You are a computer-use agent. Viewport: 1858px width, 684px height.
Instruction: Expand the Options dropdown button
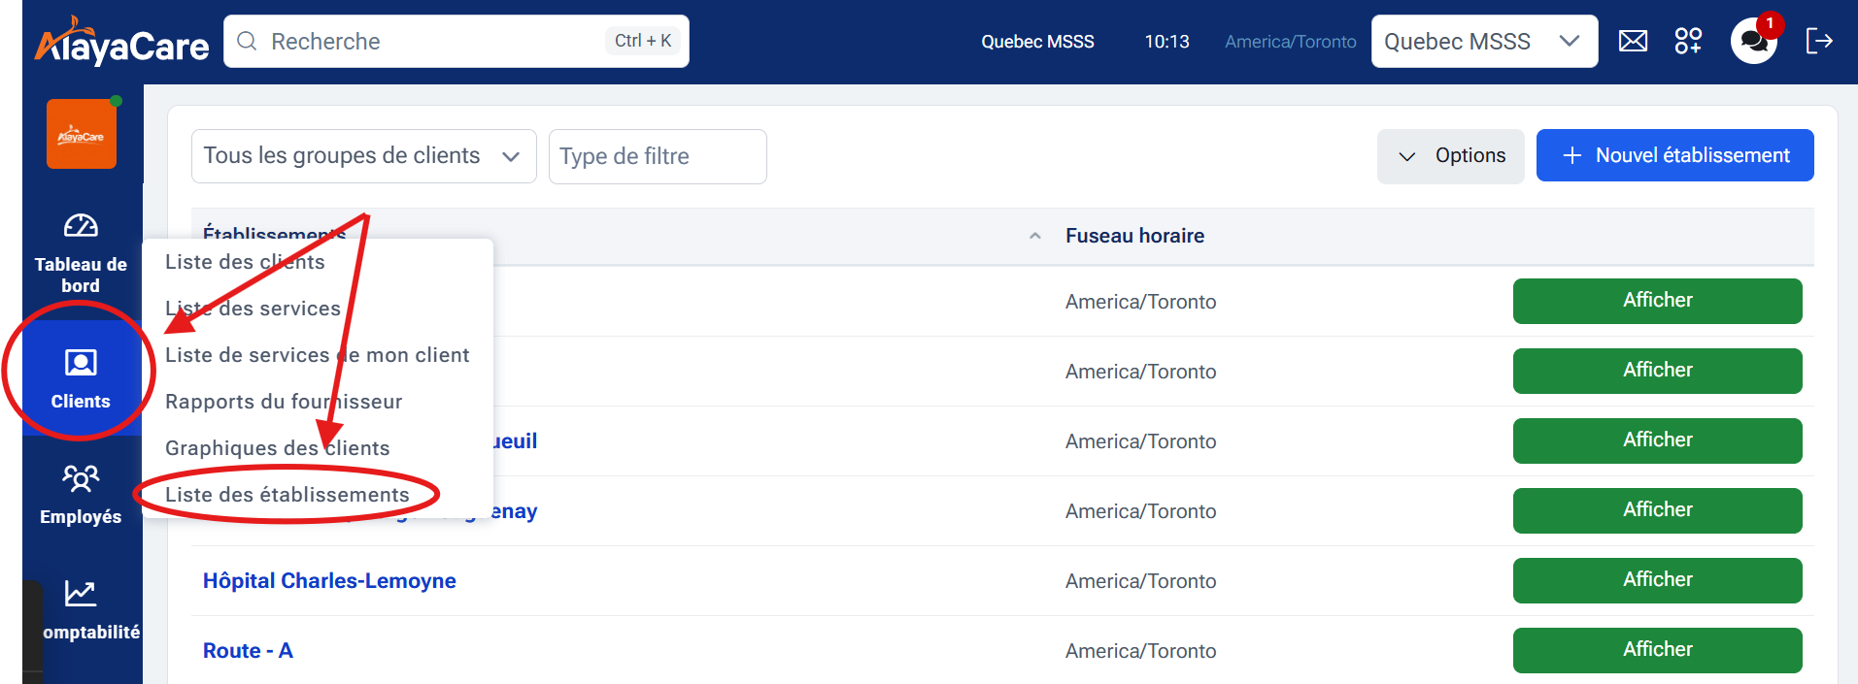[1450, 156]
